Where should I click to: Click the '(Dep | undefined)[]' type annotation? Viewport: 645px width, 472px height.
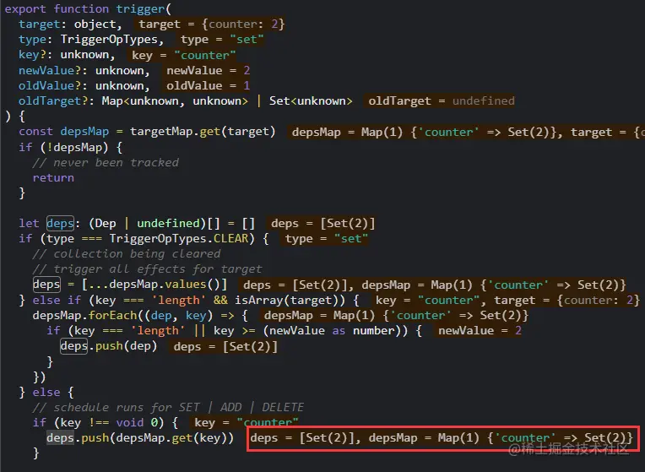tap(154, 224)
